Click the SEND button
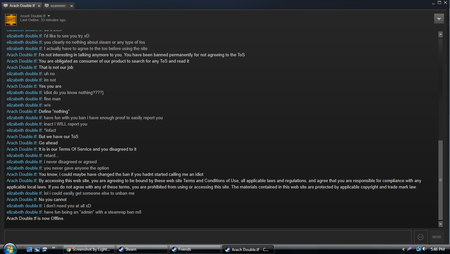Screen dimensions: 450x254 (436, 237)
